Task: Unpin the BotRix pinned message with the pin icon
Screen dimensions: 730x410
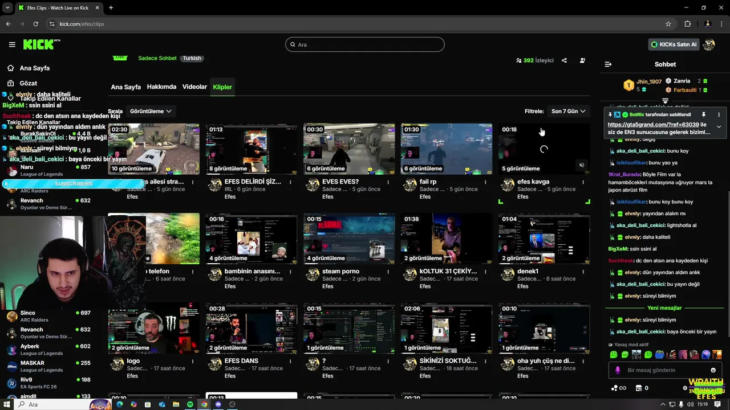Action: click(x=704, y=114)
